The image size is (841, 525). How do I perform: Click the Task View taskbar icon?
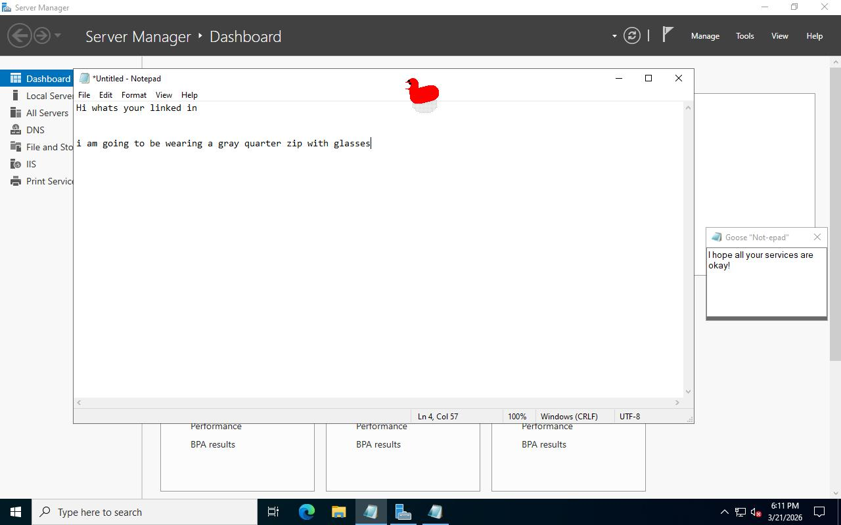273,512
